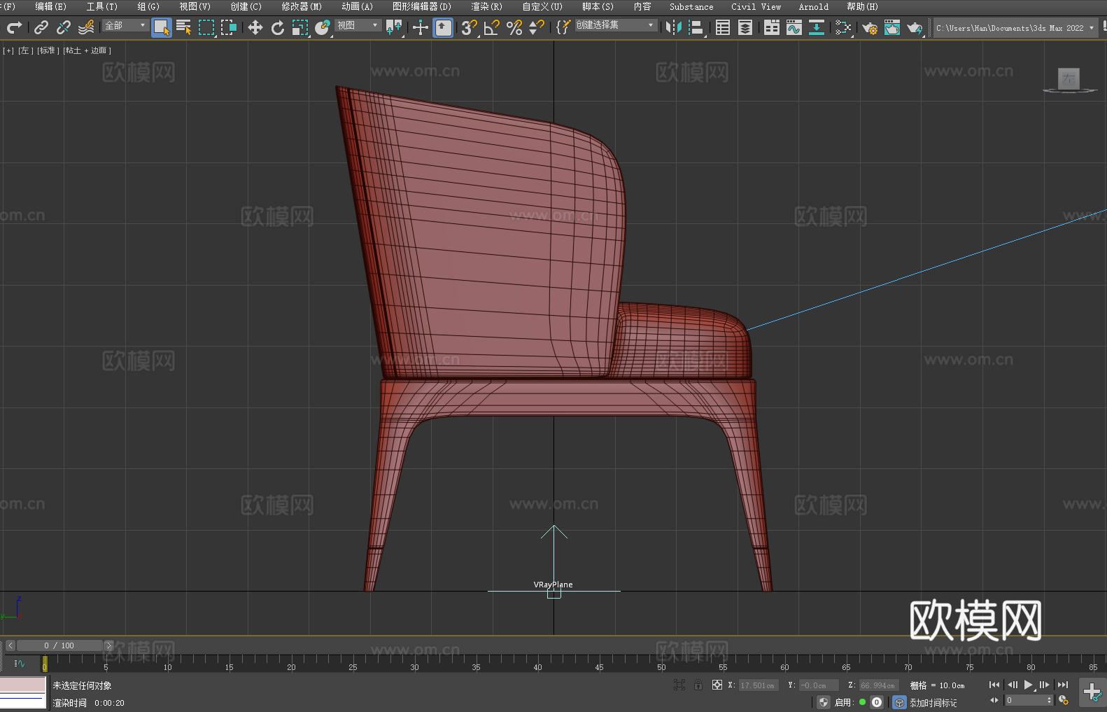This screenshot has width=1107, height=712.
Task: Open reference coordinate dropdown 视图
Action: (x=358, y=25)
